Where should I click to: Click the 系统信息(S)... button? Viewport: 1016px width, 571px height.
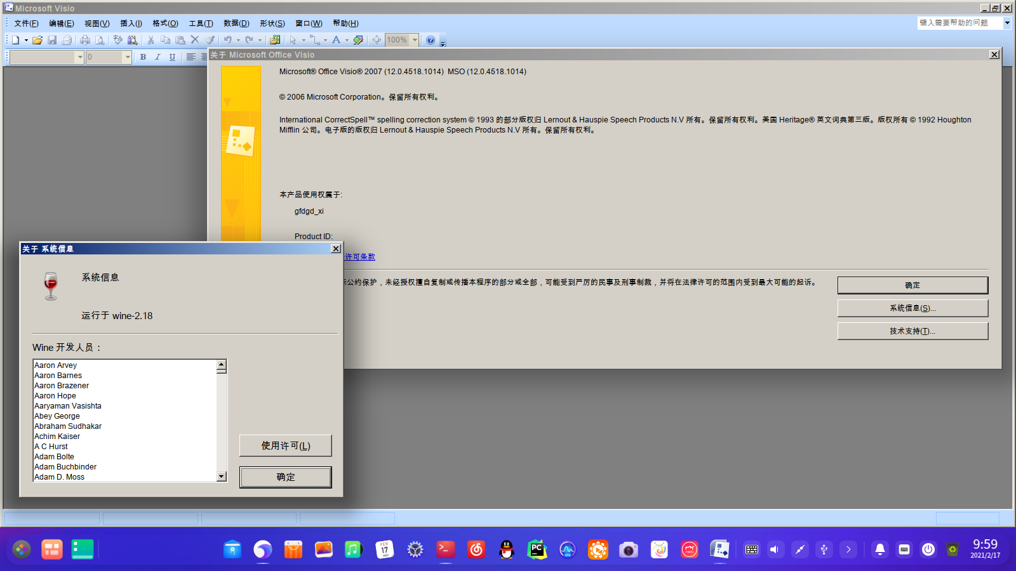tap(912, 308)
